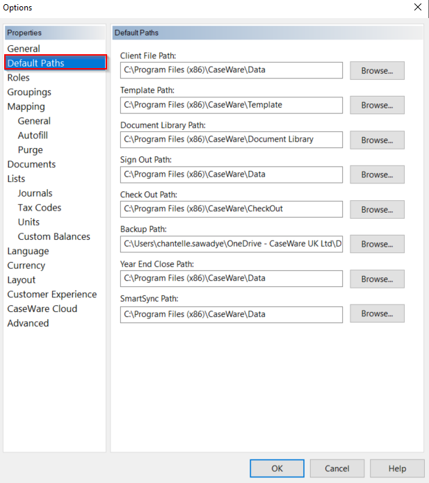Screen dimensions: 429x483
Task: Cancel the Options dialog
Action: pos(337,468)
